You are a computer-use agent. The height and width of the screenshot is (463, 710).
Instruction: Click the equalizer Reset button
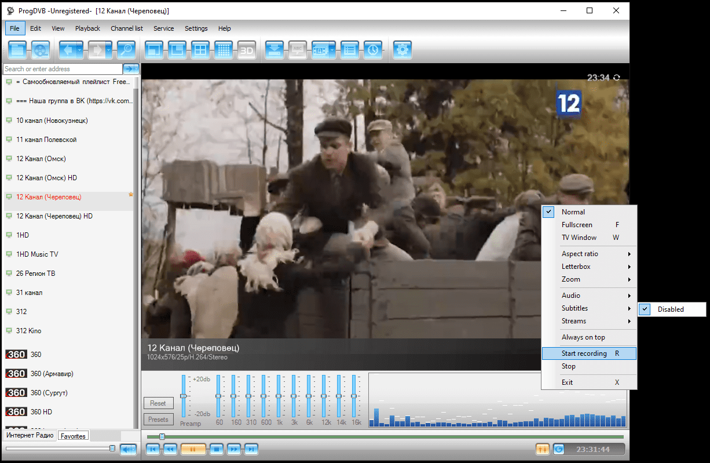pyautogui.click(x=158, y=403)
